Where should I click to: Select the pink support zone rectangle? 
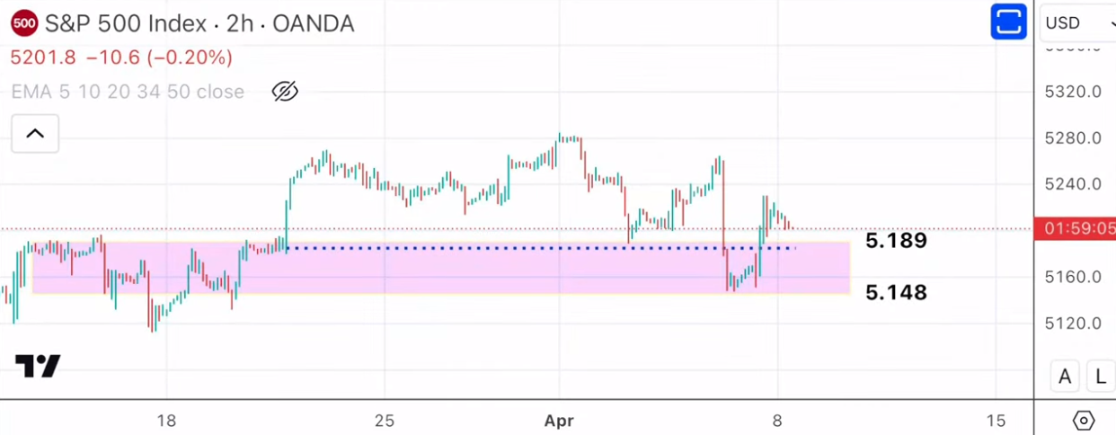(x=449, y=274)
